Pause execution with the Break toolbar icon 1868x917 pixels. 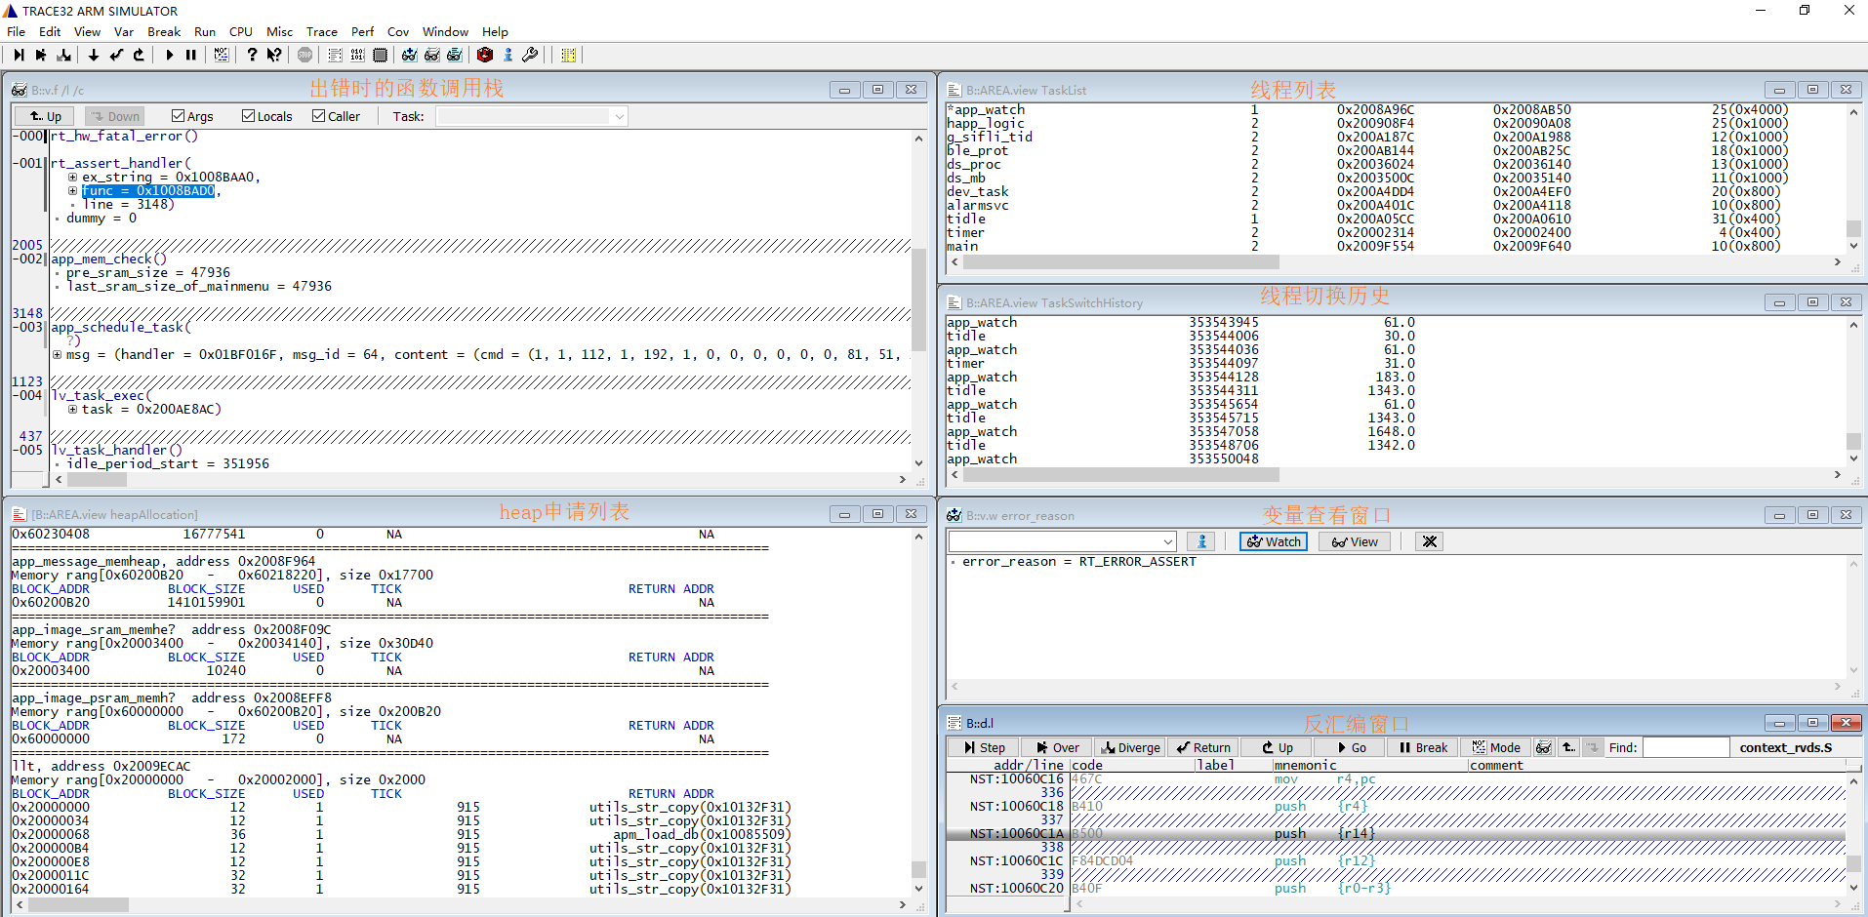click(x=191, y=56)
